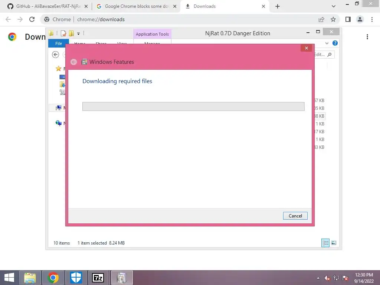The image size is (380, 285).
Task: Open Windows Features taskbar item
Action: pos(122,278)
